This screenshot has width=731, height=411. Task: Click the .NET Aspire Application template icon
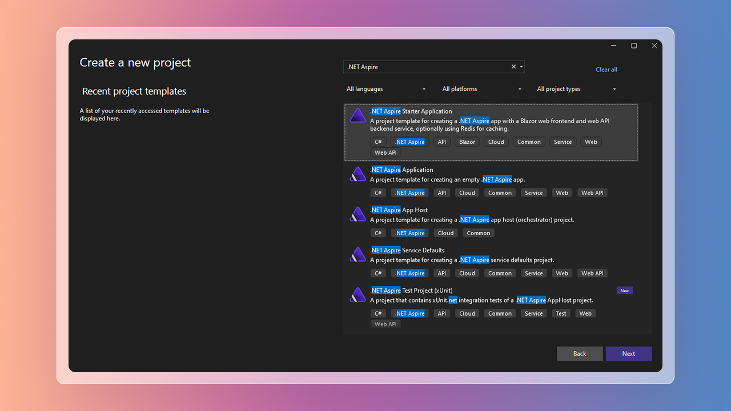[x=358, y=174]
